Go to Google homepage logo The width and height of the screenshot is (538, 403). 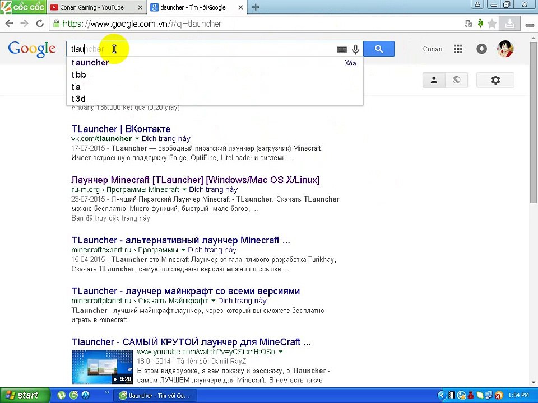31,49
